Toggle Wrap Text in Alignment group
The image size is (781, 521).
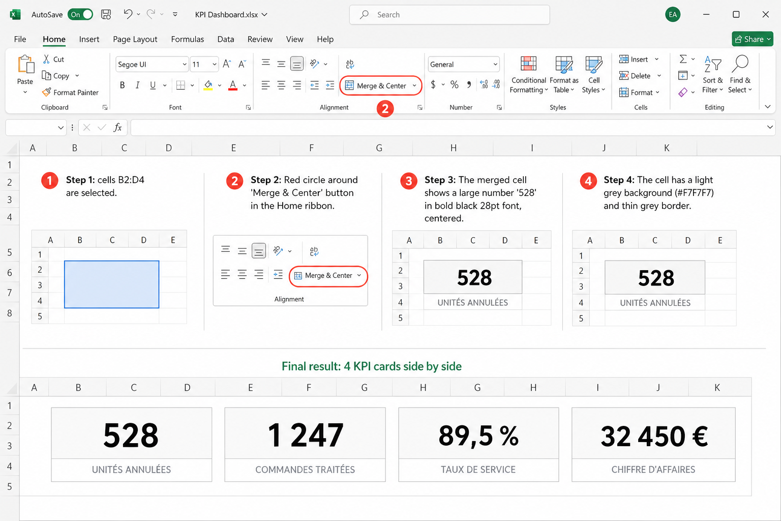point(350,64)
